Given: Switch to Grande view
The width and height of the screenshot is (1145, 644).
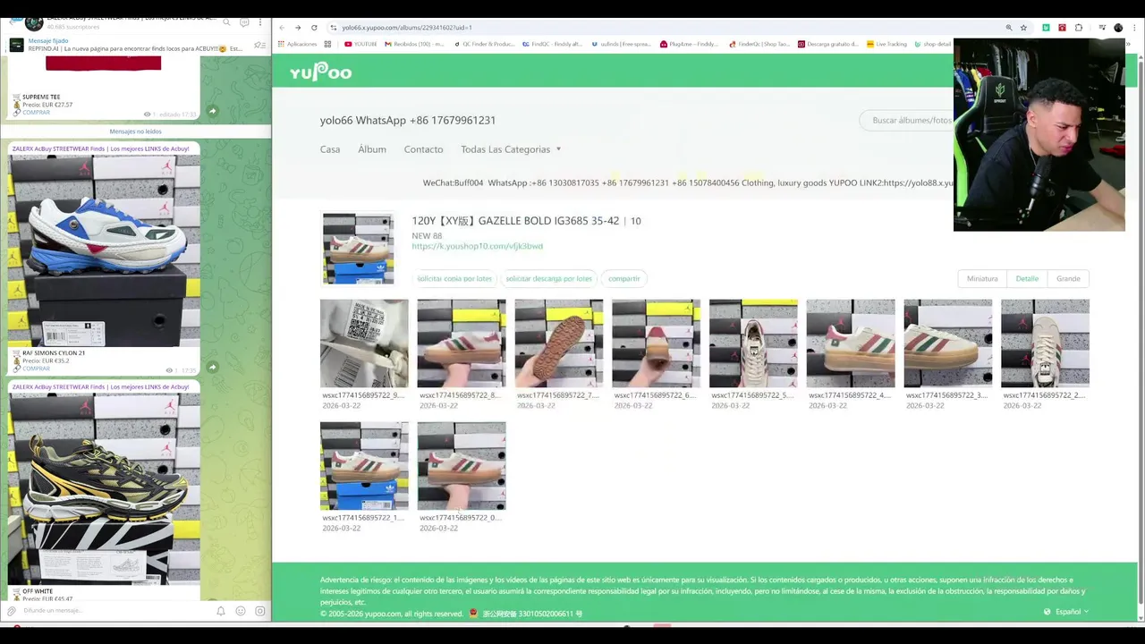Looking at the screenshot, I should (1068, 278).
